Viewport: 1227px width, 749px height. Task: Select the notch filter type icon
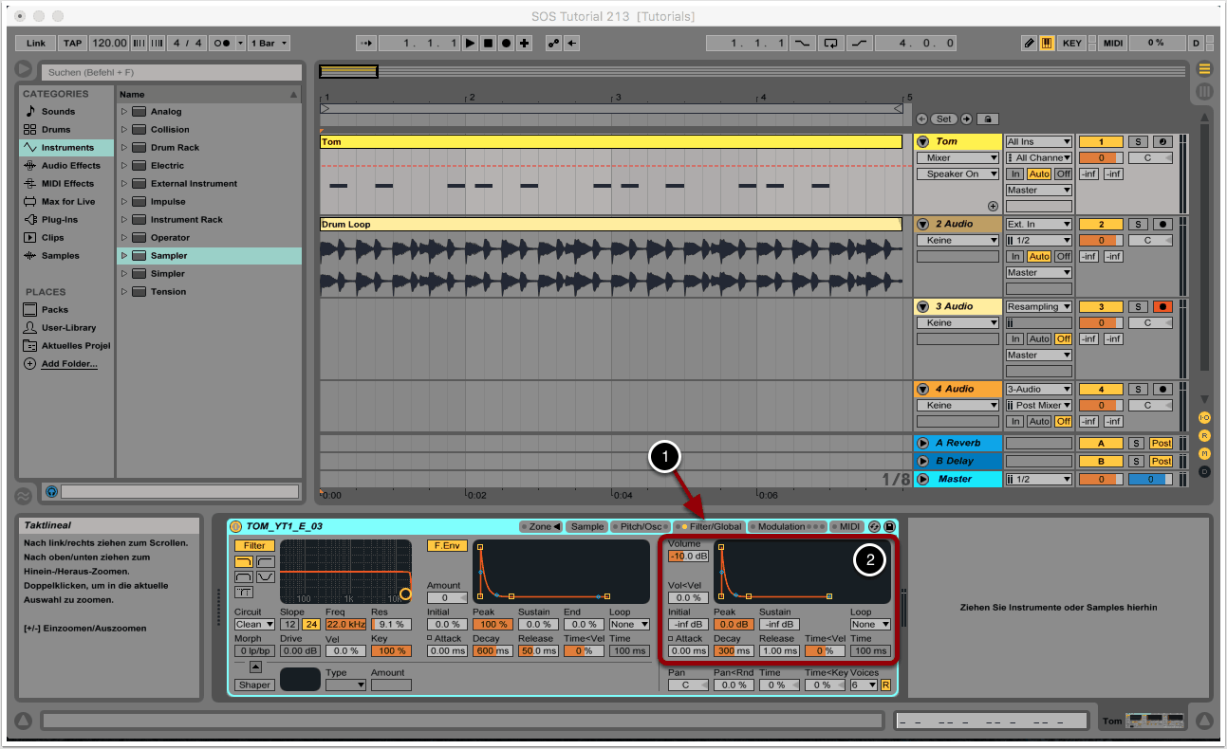pos(266,576)
